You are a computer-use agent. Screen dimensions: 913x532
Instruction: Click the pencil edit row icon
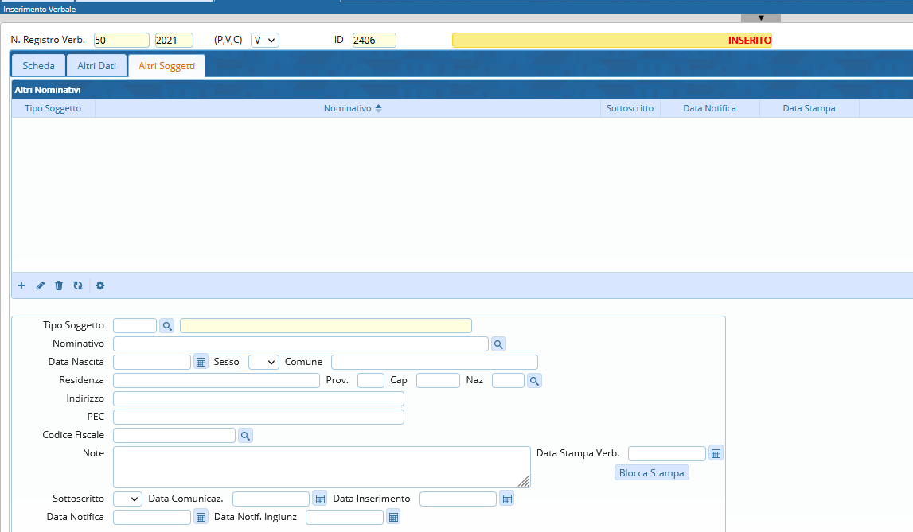[x=41, y=285]
